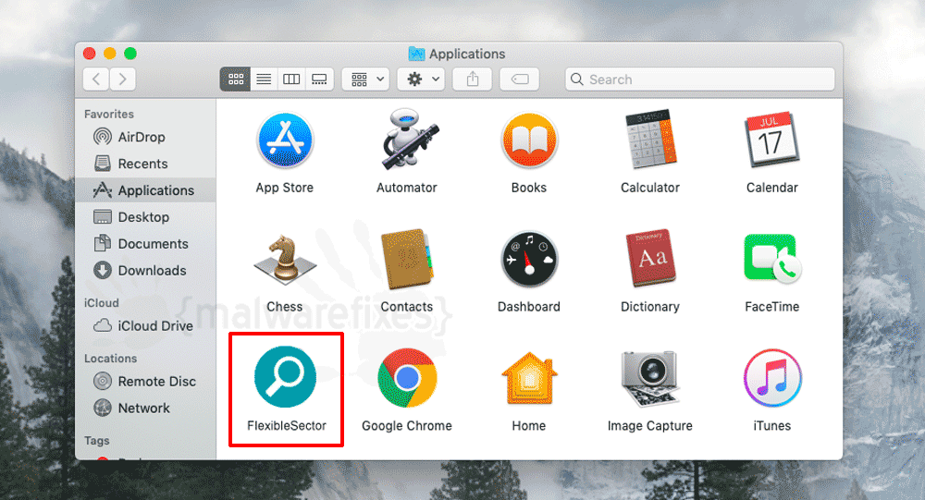Select the Chess knight icon
This screenshot has width=925, height=500.
(285, 260)
